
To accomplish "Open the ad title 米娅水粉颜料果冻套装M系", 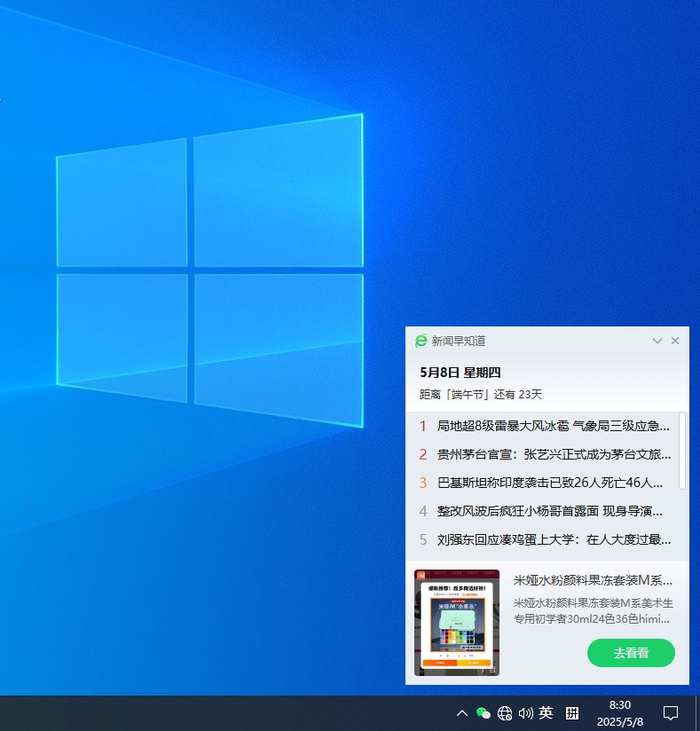I will 593,580.
